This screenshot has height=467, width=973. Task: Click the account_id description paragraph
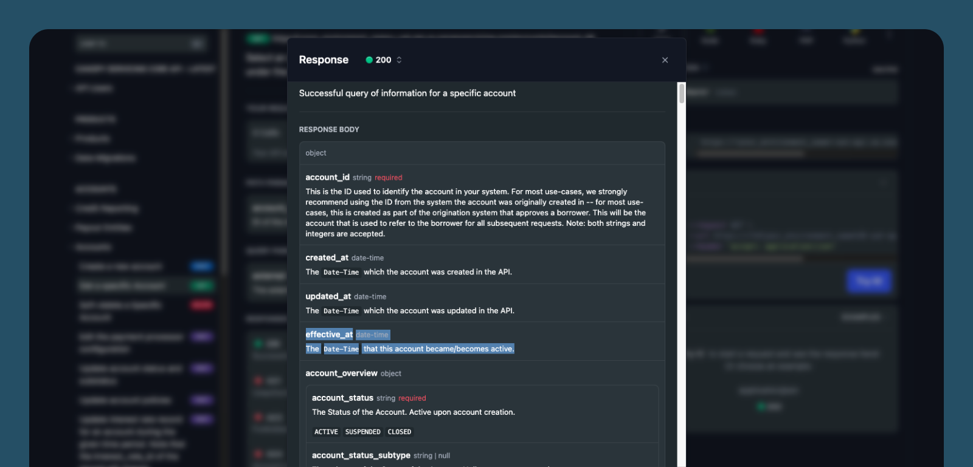click(x=476, y=213)
